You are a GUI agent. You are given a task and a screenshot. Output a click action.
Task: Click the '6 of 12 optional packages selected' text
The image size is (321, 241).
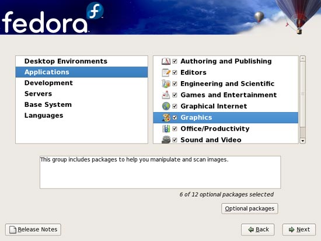[226, 194]
